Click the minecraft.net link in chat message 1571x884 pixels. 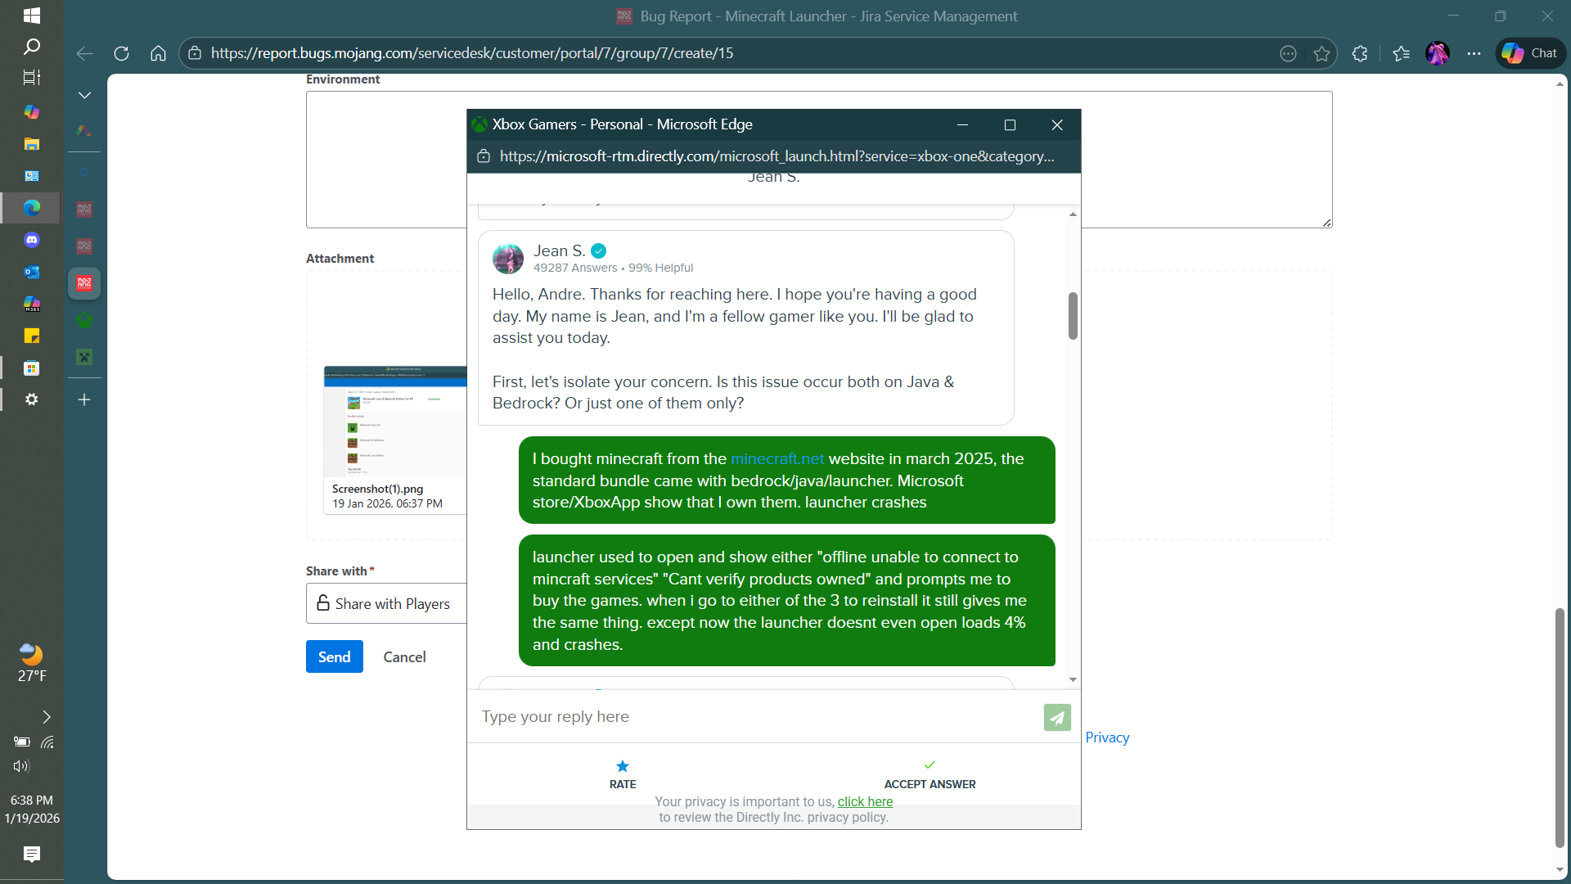[x=776, y=459]
